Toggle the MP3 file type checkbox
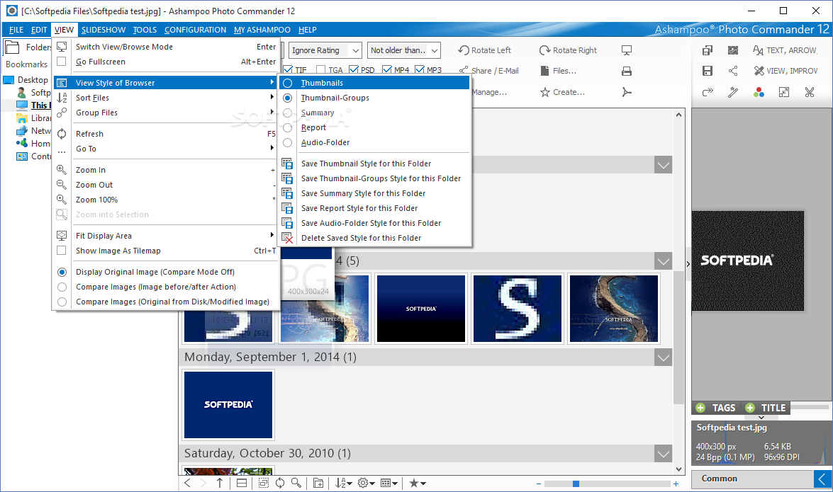This screenshot has width=833, height=492. coord(420,69)
